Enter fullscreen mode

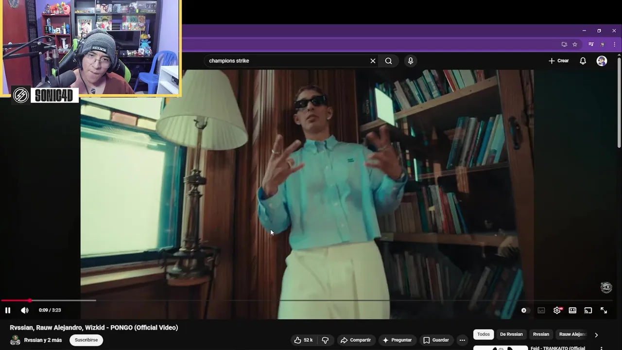(604, 310)
